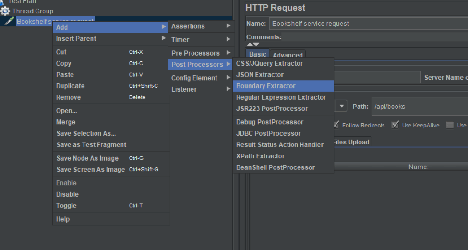
Task: Open the Files Upload tab
Action: pos(351,142)
